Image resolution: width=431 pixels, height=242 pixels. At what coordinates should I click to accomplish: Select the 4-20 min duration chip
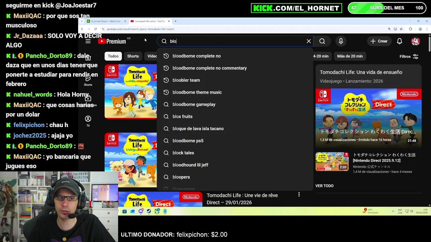[321, 56]
